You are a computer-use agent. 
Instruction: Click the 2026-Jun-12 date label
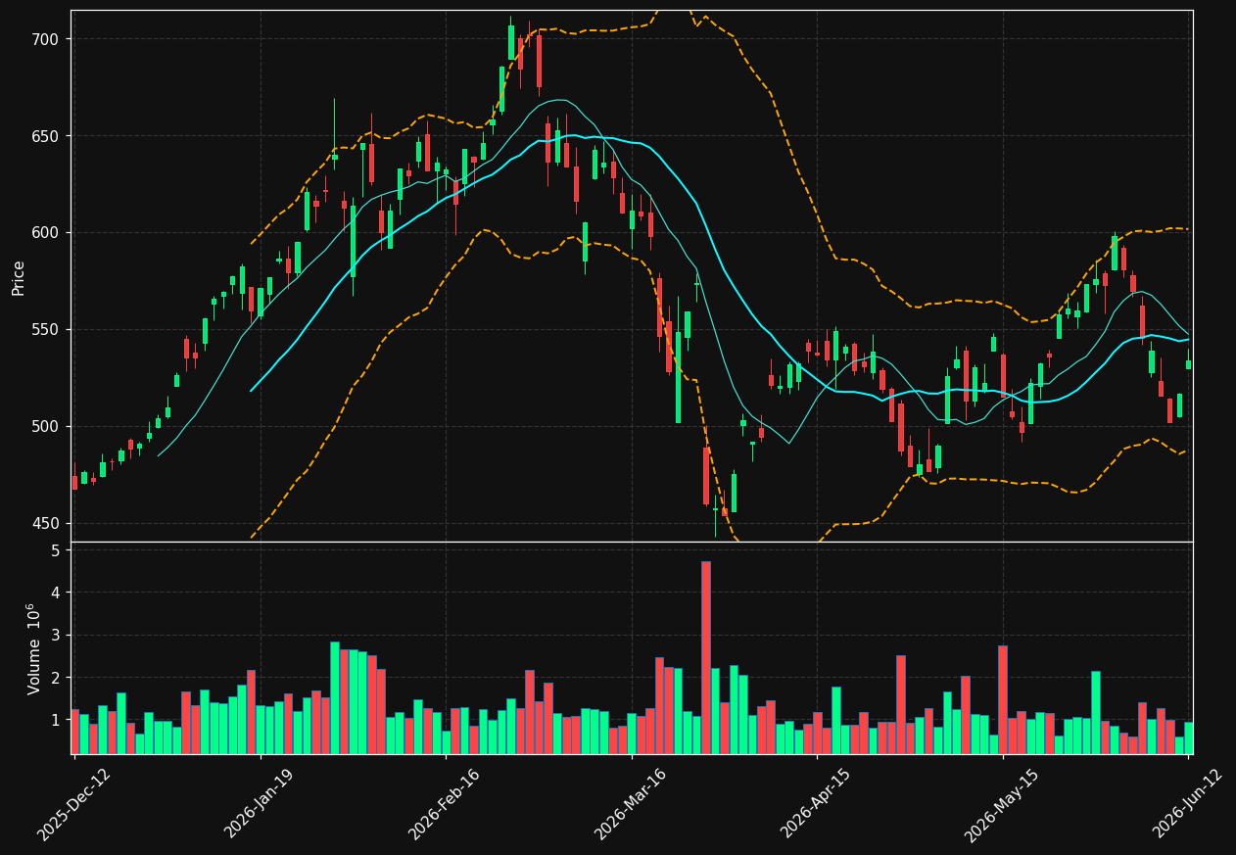pyautogui.click(x=1188, y=802)
